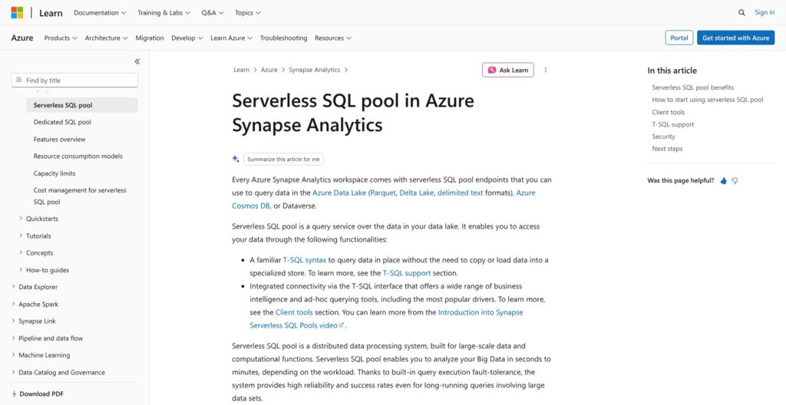Screen dimensions: 786x405
Task: Jump to T-SQL support in article outline
Action: (672, 124)
